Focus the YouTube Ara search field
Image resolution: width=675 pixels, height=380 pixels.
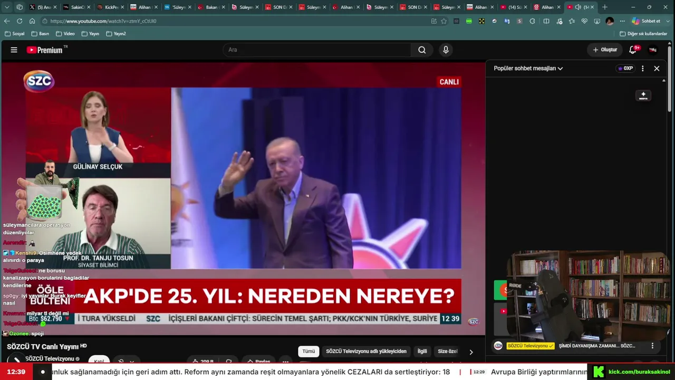[x=317, y=50]
